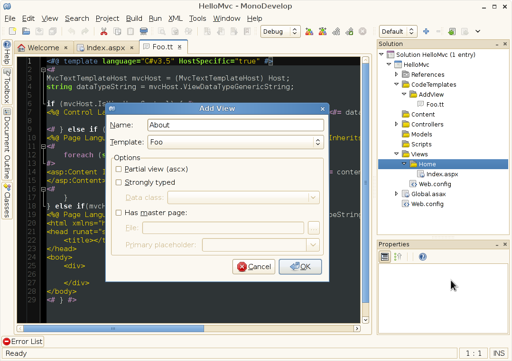Minimize the Properties panel
Image resolution: width=512 pixels, height=361 pixels.
497,244
